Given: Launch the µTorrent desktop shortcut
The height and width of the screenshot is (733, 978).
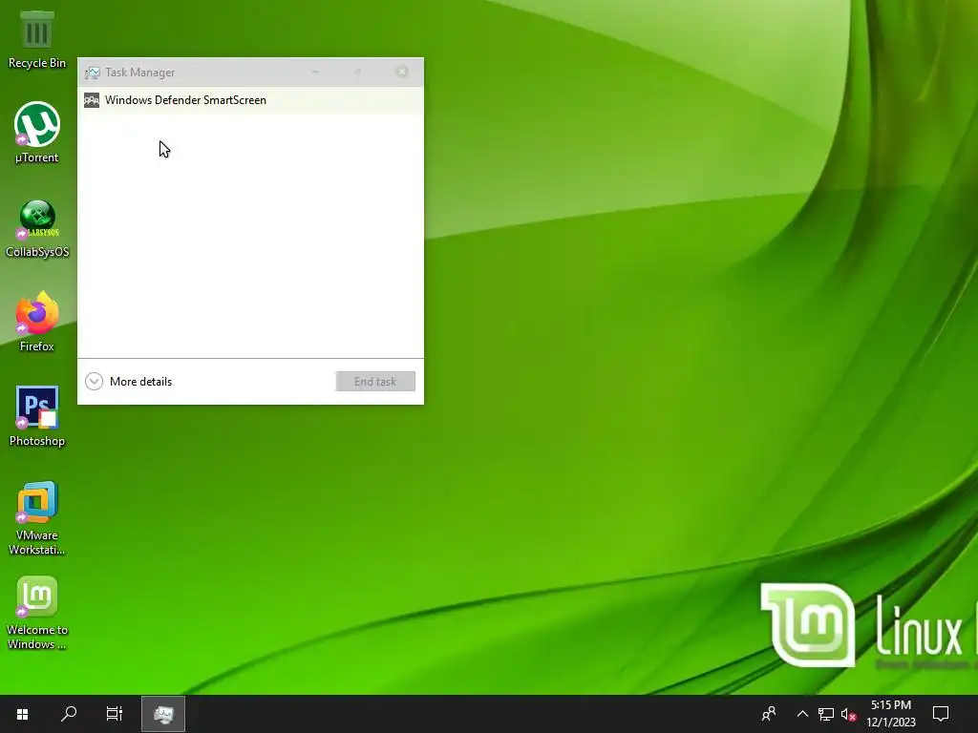Looking at the screenshot, I should click(x=37, y=132).
